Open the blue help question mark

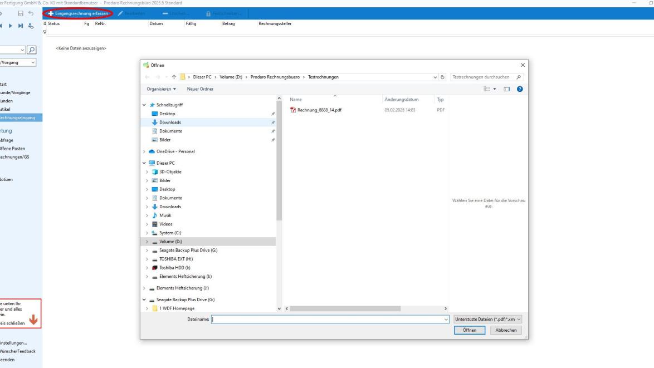(x=520, y=89)
